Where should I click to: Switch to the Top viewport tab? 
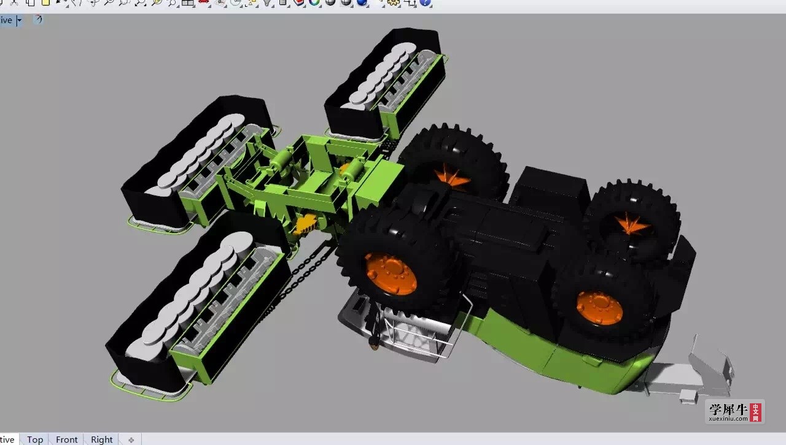click(x=35, y=439)
